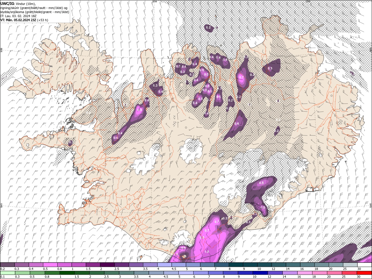This screenshot has height=279, width=372.
Task: Click the '15W' longitude label at map top
Action: tap(308, 1)
